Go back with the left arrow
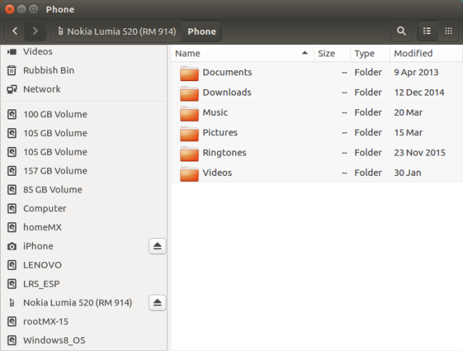The width and height of the screenshot is (463, 351). click(x=16, y=31)
